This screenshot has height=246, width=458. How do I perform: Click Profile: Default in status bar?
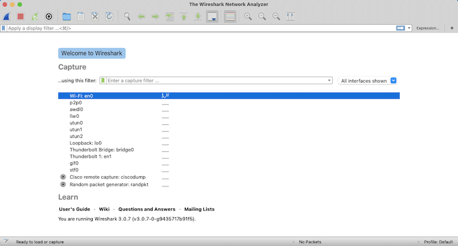[438, 242]
